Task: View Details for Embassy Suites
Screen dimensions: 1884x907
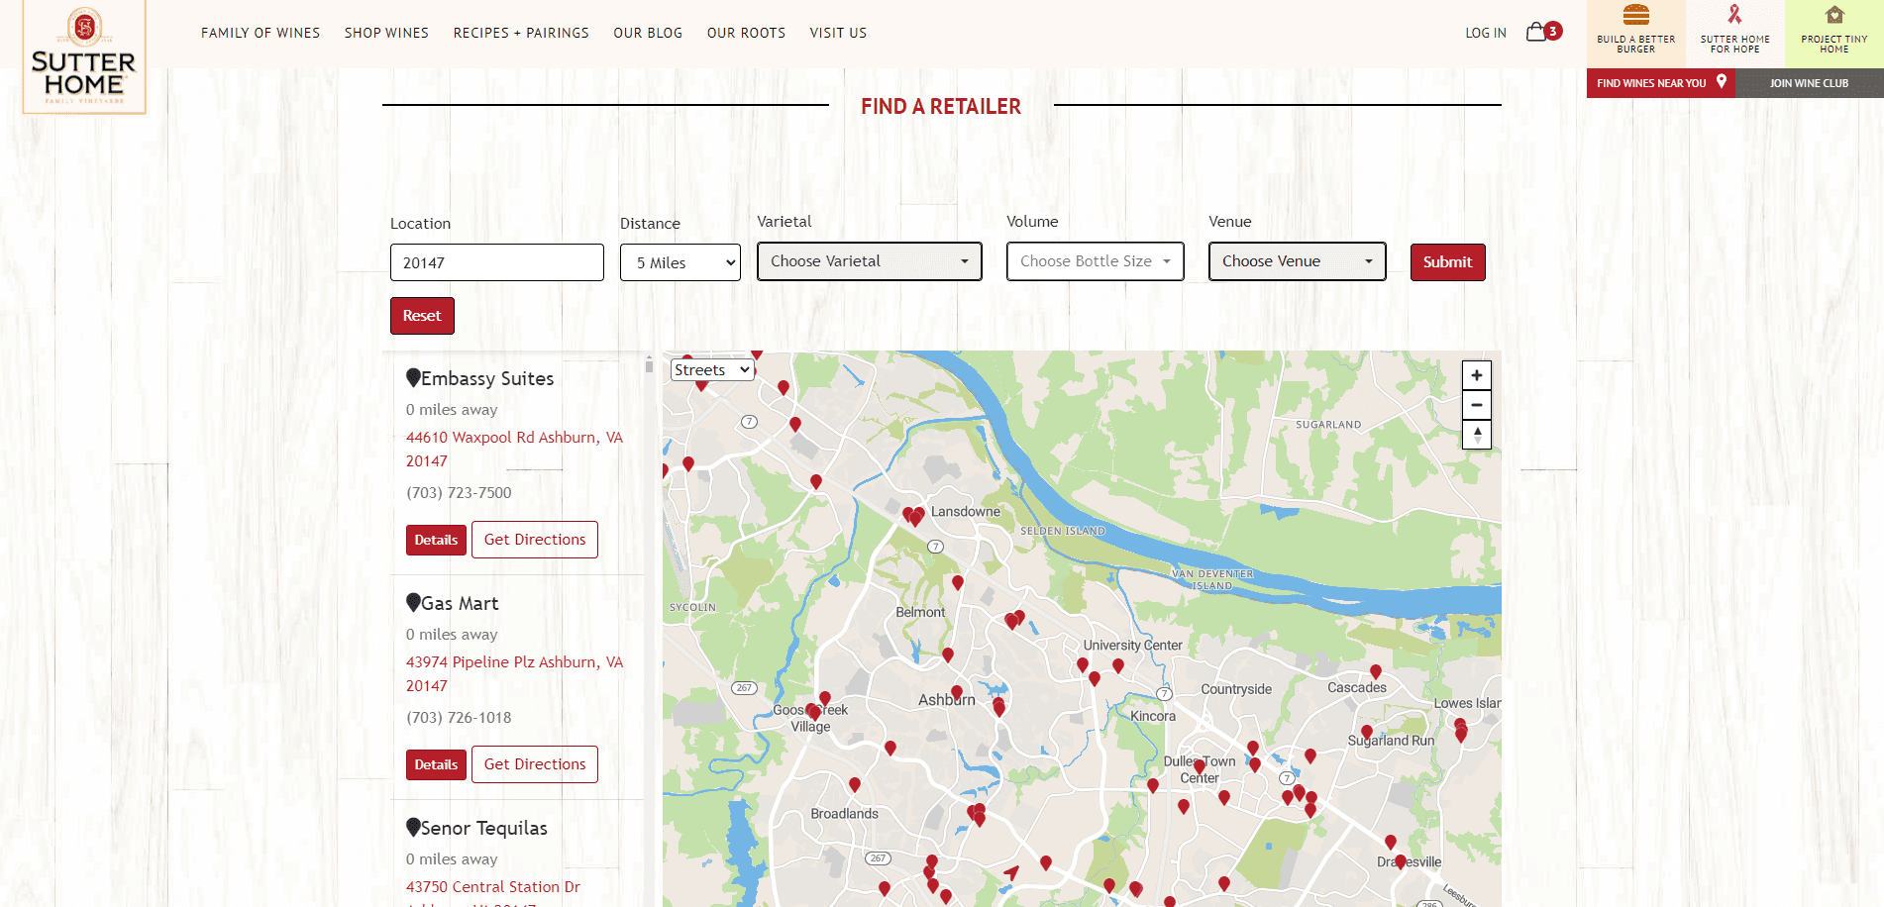Action: pos(436,540)
